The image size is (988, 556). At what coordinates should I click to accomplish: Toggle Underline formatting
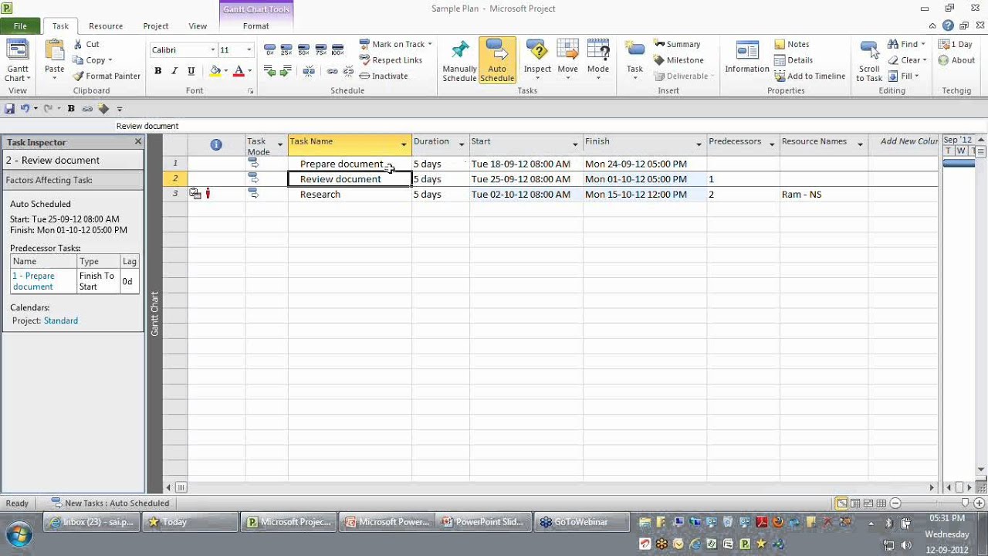point(191,71)
